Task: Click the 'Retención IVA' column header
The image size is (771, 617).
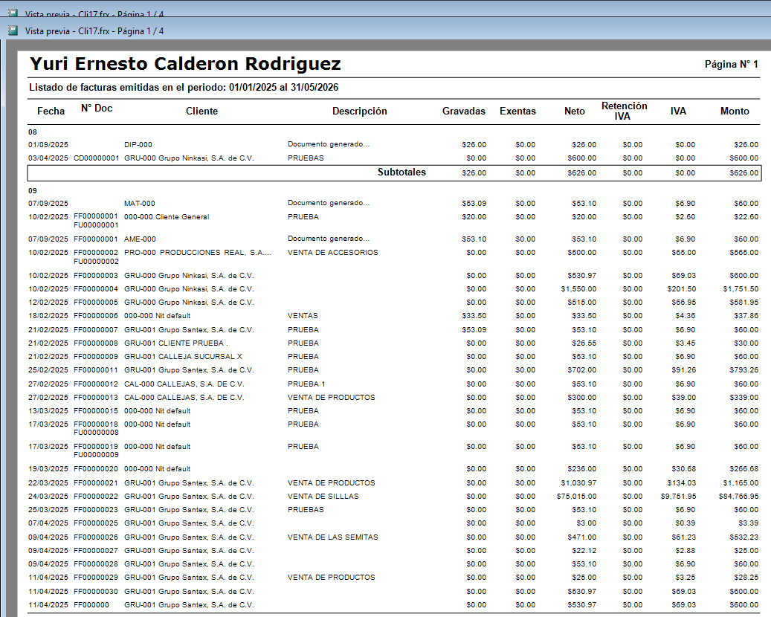Action: pos(624,111)
